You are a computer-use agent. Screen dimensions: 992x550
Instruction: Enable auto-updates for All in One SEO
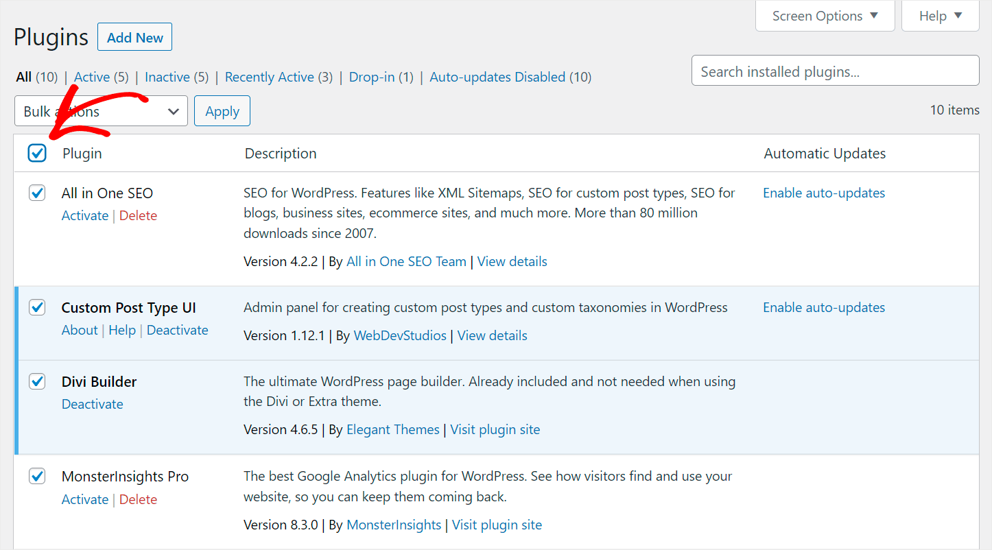(x=824, y=193)
